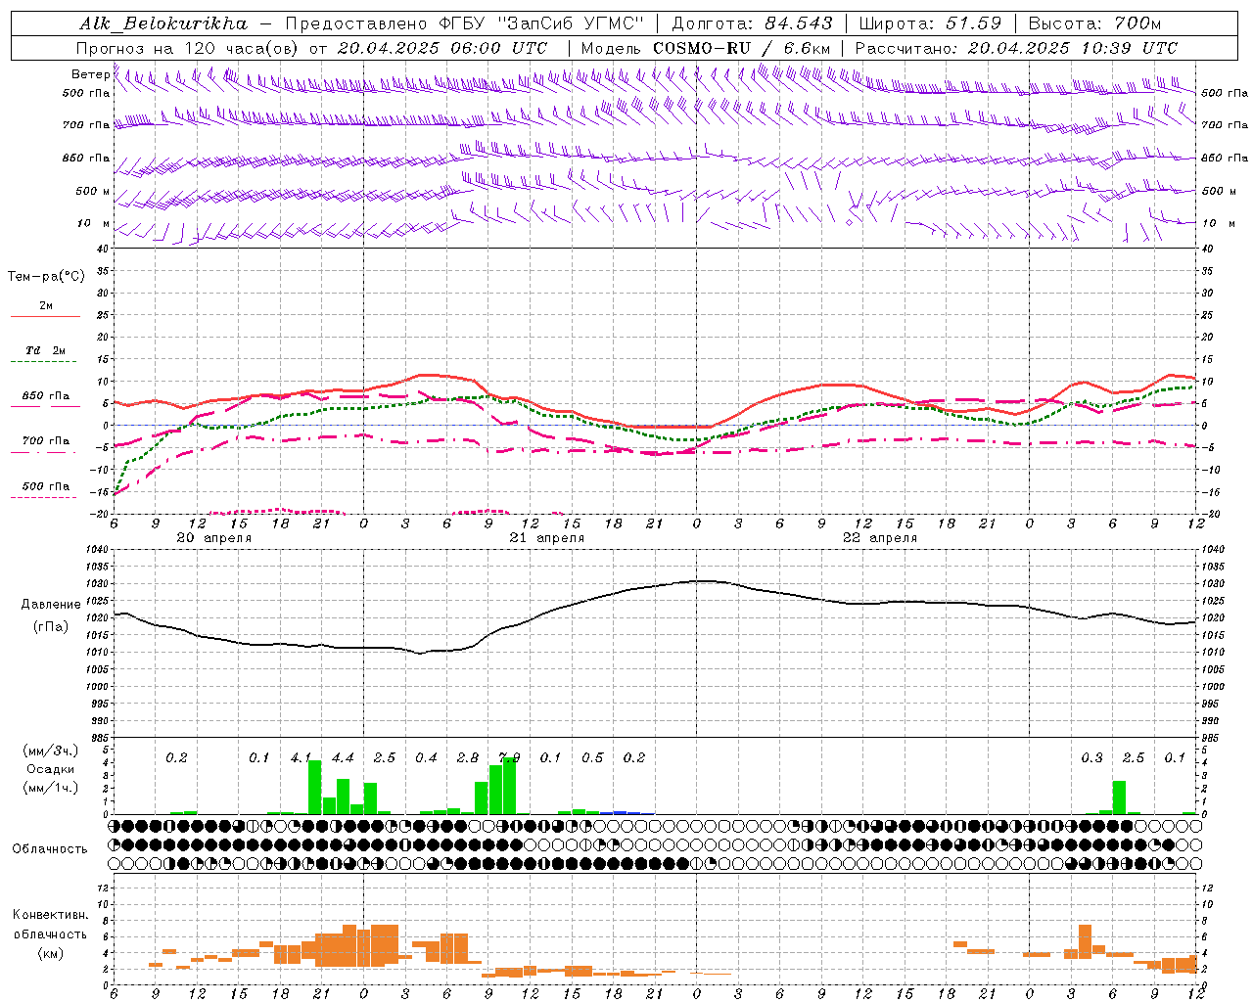Click the 4.1 precipitation total value
The width and height of the screenshot is (1253, 1002).
(x=302, y=757)
